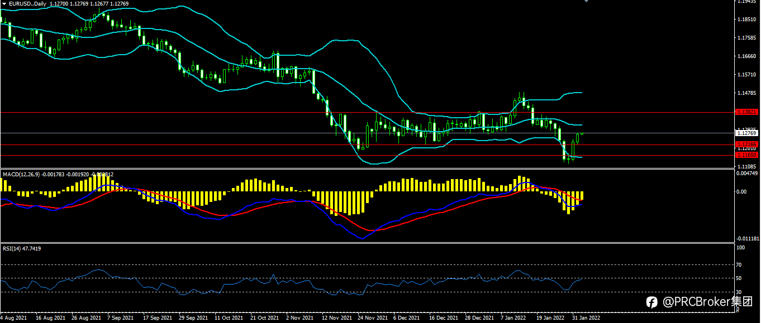This screenshot has width=761, height=323.
Task: Click the 29 Sep 2021 date label
Action: point(194,318)
